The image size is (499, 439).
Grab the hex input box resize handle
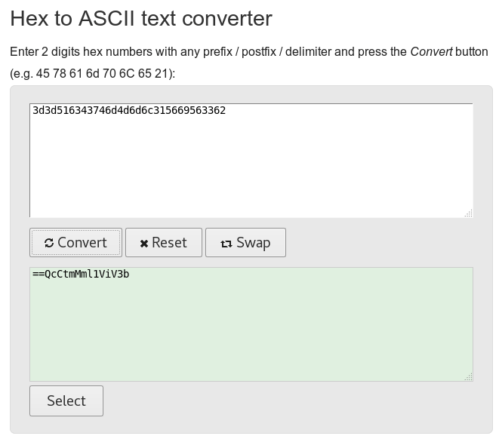(468, 213)
